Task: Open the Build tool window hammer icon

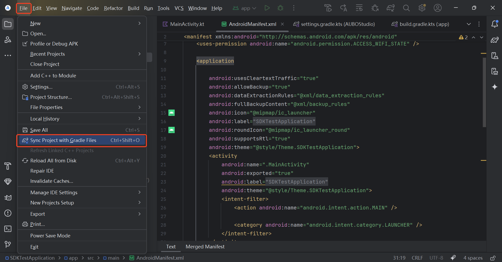Action: (x=8, y=166)
